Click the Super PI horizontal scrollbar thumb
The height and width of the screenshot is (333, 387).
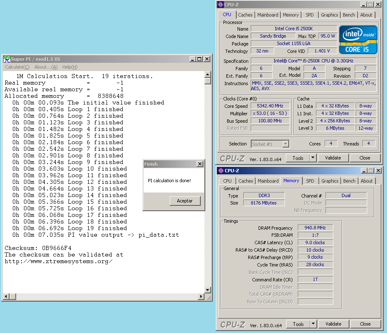click(13, 297)
